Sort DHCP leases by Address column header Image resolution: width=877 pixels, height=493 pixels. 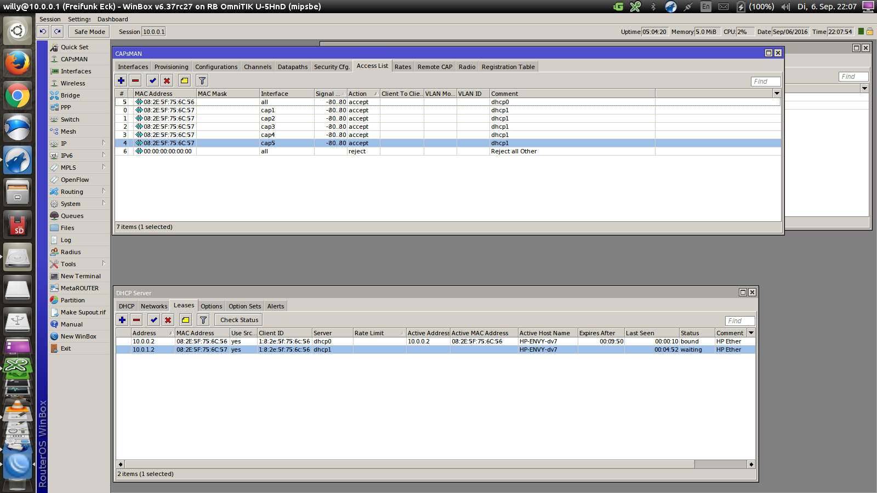pos(153,333)
